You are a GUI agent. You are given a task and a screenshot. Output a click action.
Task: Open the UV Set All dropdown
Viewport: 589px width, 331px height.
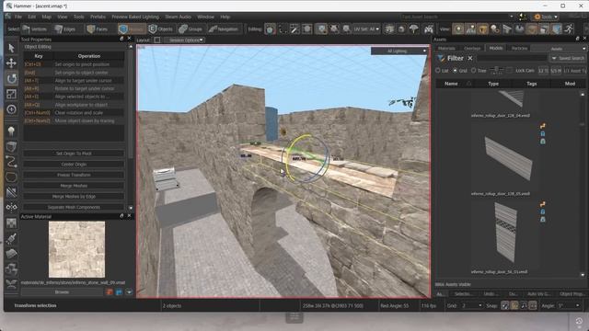[366, 29]
